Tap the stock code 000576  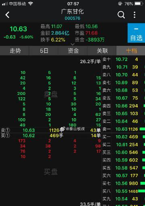click(x=72, y=18)
